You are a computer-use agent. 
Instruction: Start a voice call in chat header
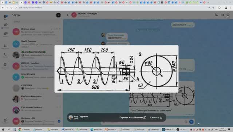pyautogui.click(x=216, y=15)
